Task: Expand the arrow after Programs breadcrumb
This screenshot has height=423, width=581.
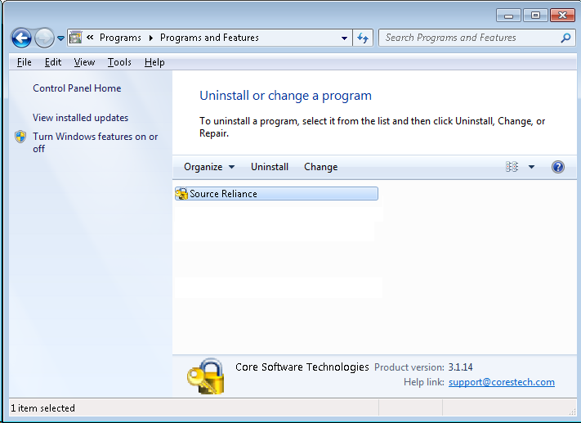Action: (x=151, y=38)
